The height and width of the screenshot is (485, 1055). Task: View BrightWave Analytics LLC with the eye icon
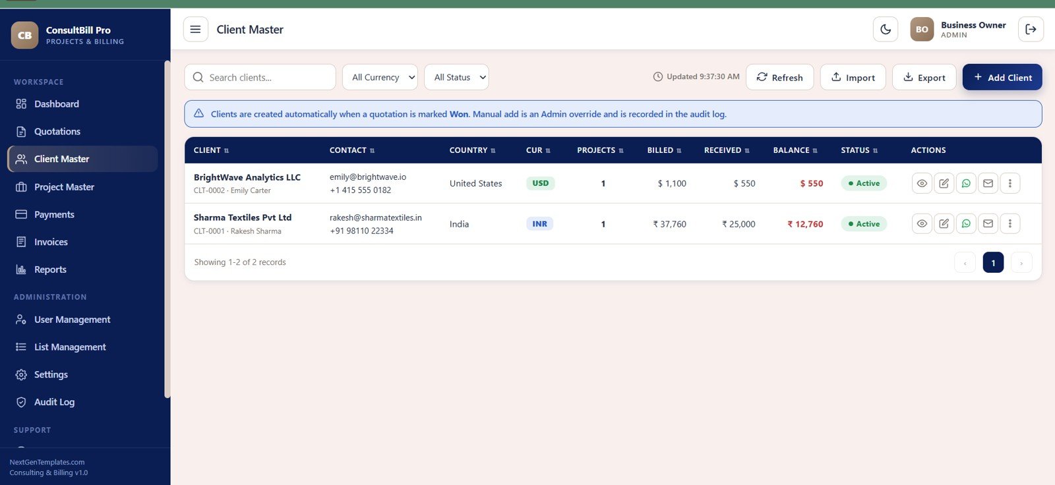[922, 183]
